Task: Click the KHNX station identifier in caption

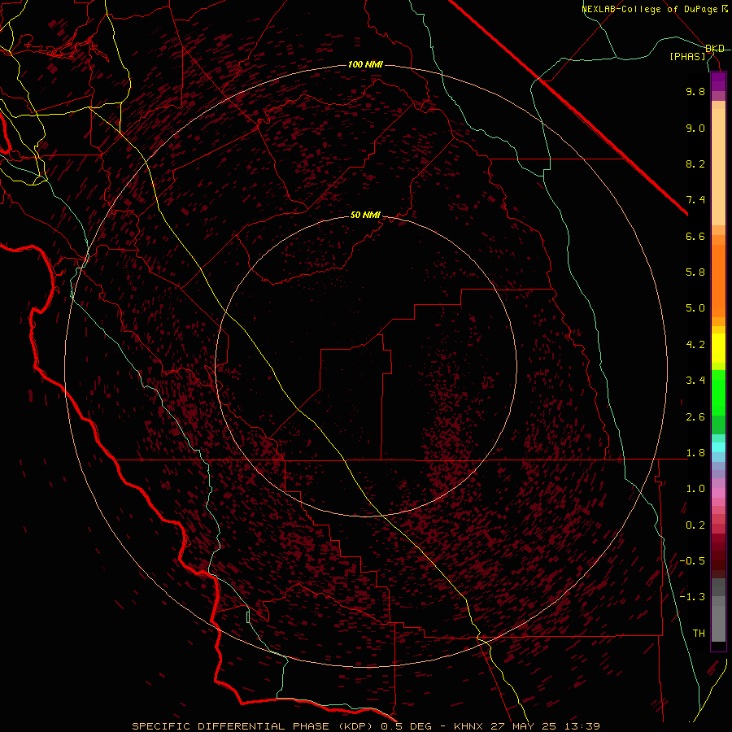Action: (x=468, y=726)
